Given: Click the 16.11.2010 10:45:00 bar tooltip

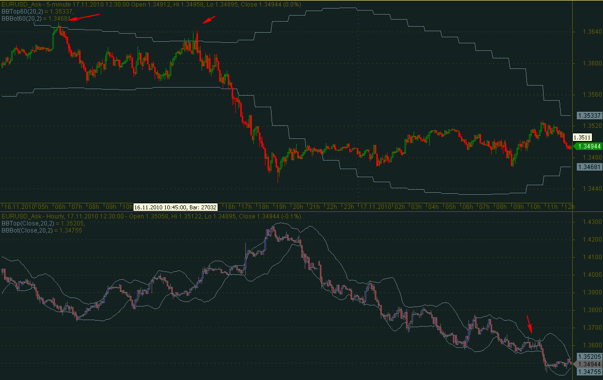Looking at the screenshot, I should coord(175,207).
